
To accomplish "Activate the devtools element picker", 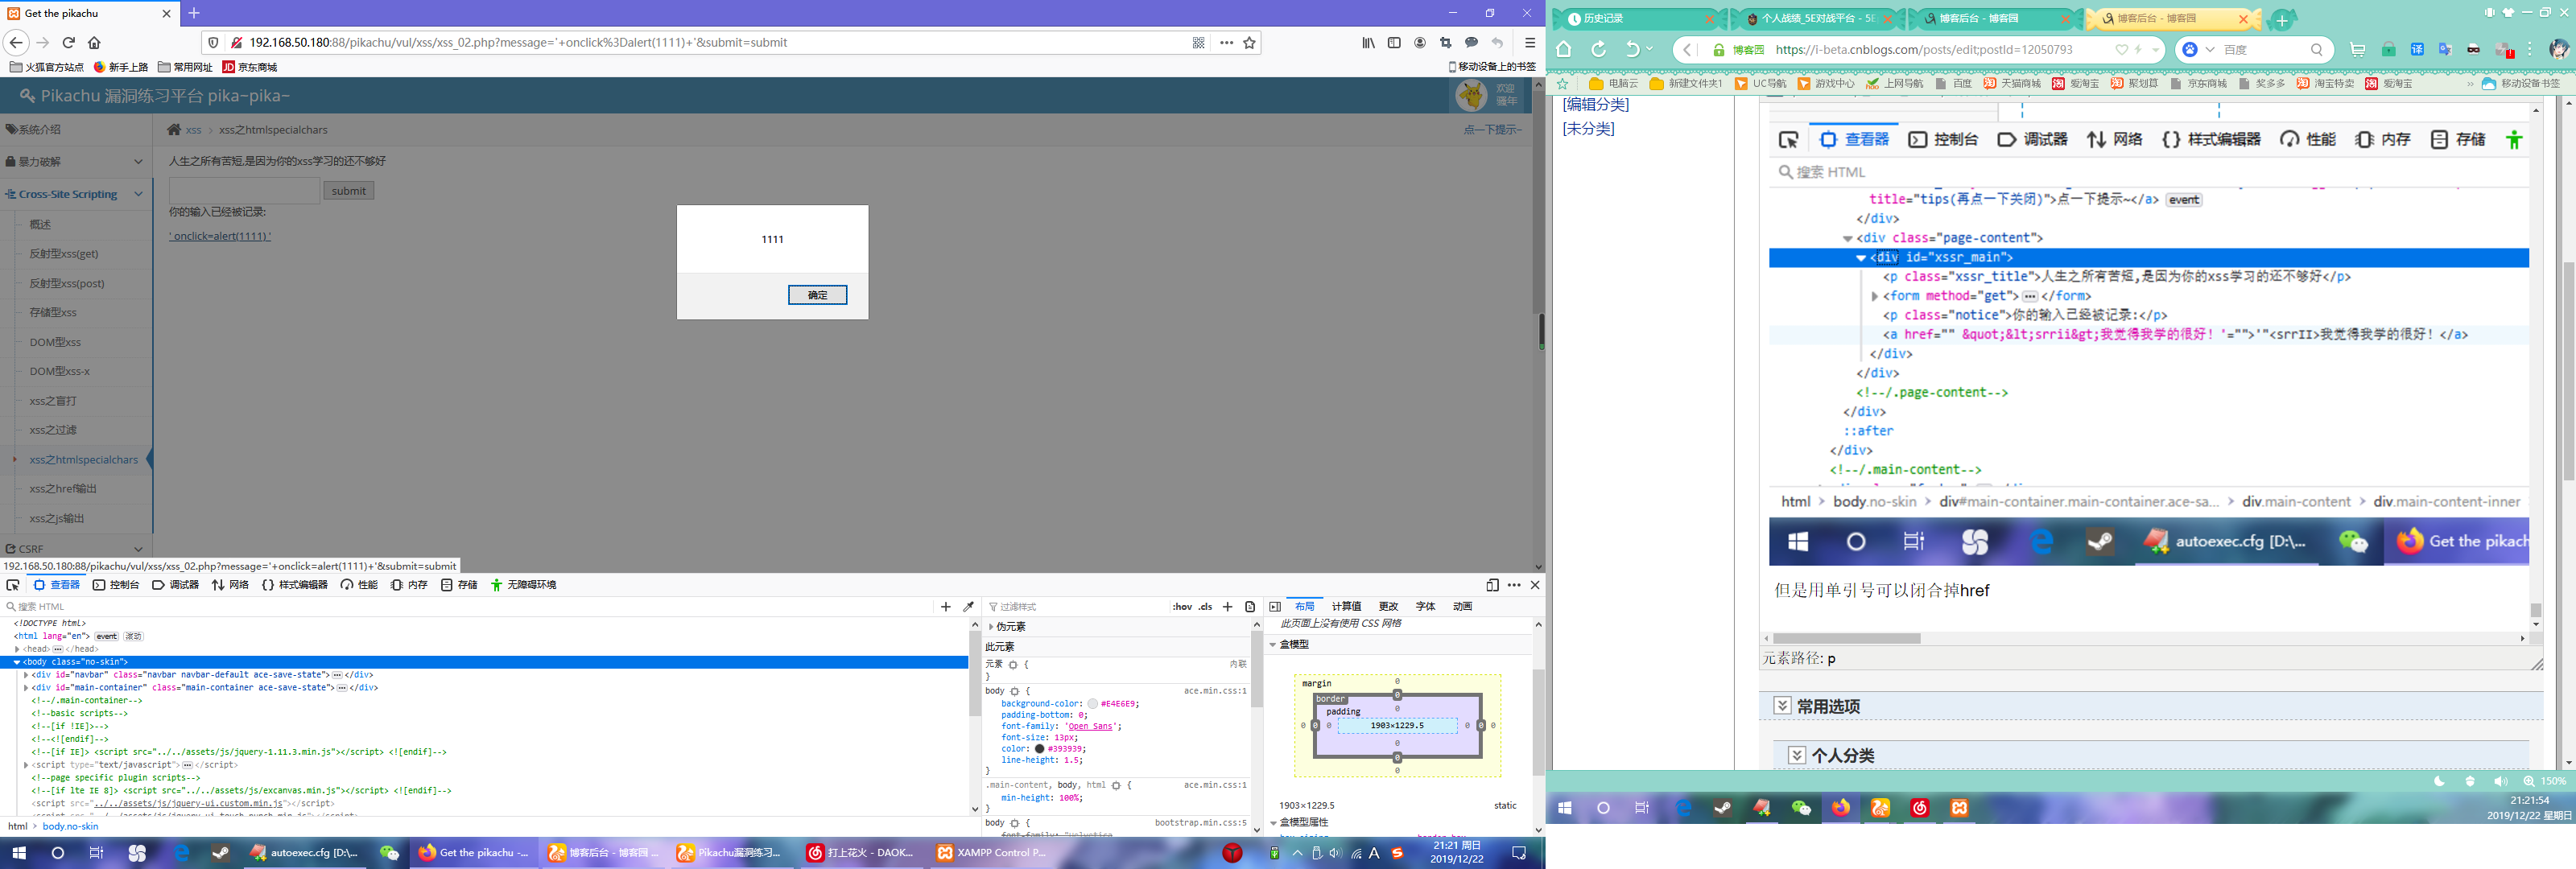I will [x=13, y=585].
